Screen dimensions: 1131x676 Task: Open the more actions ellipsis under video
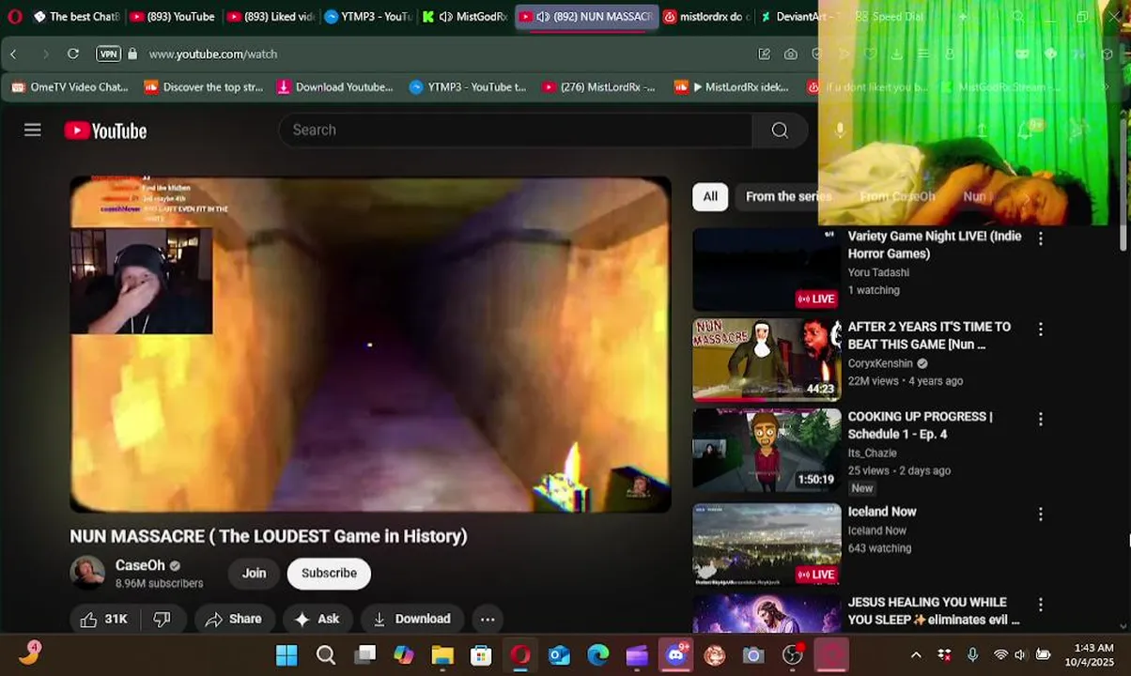point(488,619)
